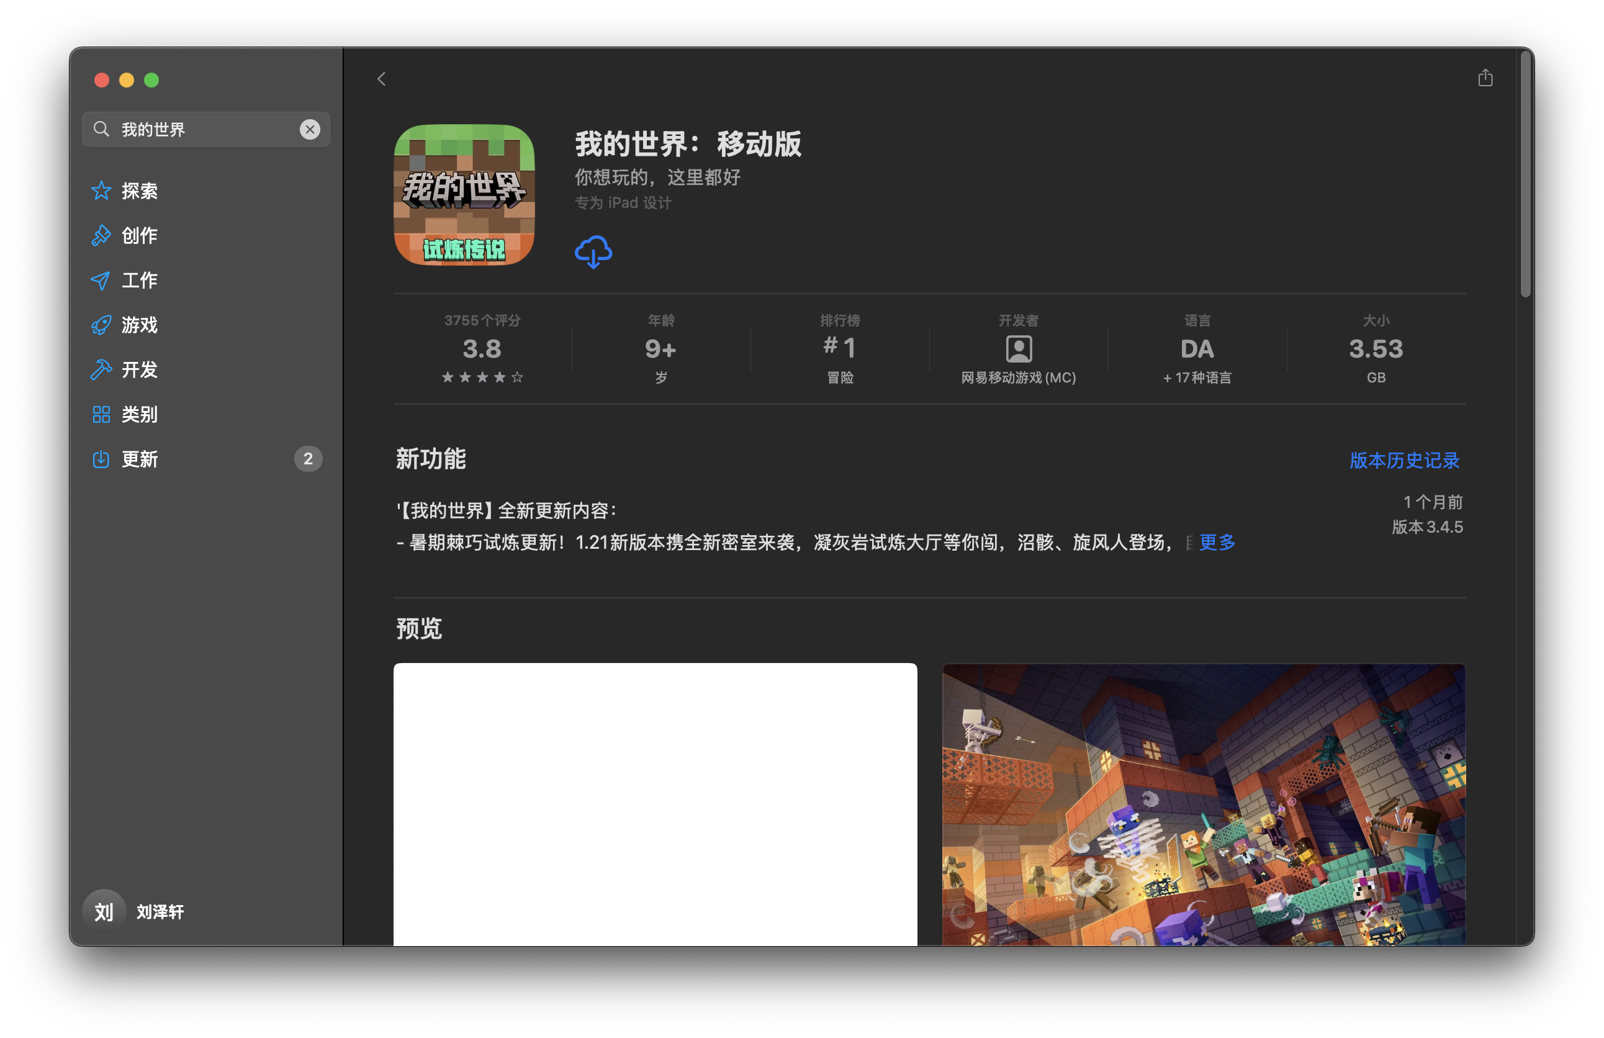Open the 工作 (Work) category
The height and width of the screenshot is (1038, 1604).
139,281
